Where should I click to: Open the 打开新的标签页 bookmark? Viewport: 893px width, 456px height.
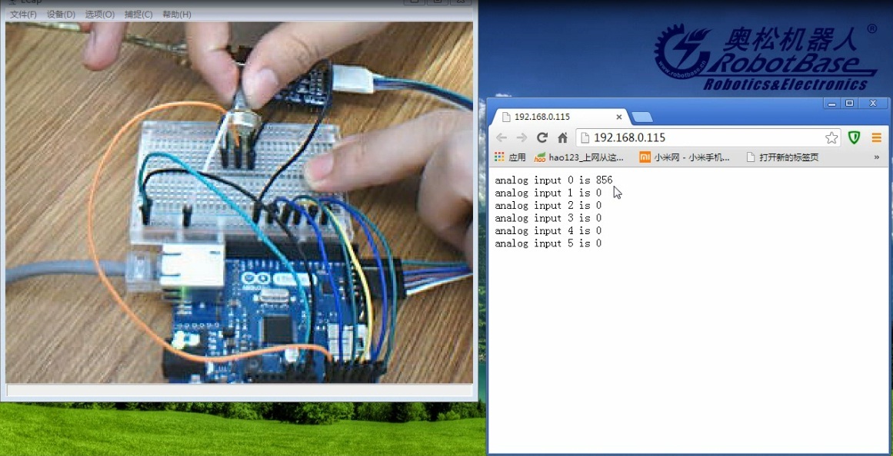coord(782,157)
